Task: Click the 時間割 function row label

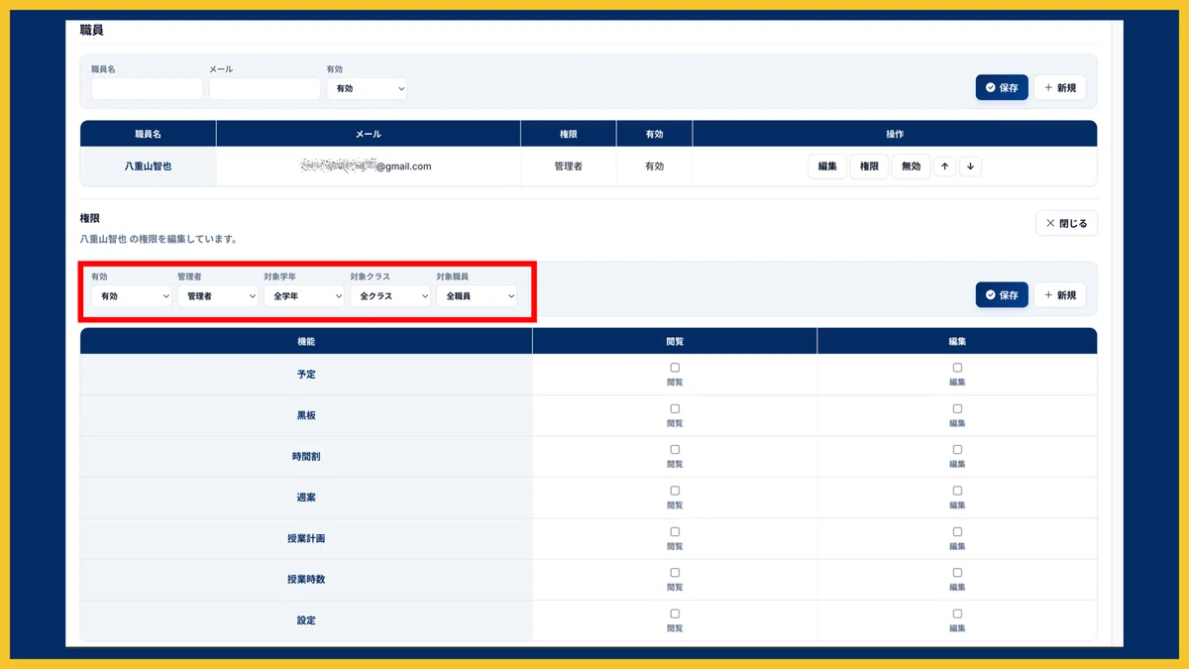Action: [x=306, y=456]
